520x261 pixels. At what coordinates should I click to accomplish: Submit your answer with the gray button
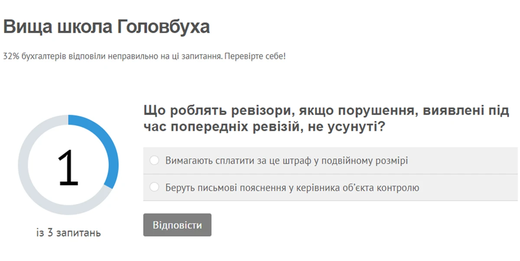[x=177, y=225]
